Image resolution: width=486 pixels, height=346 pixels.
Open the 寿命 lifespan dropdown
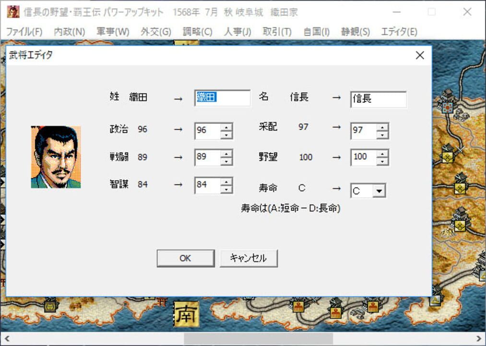379,191
